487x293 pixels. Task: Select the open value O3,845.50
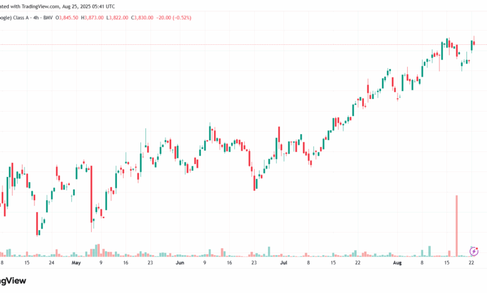(67, 17)
